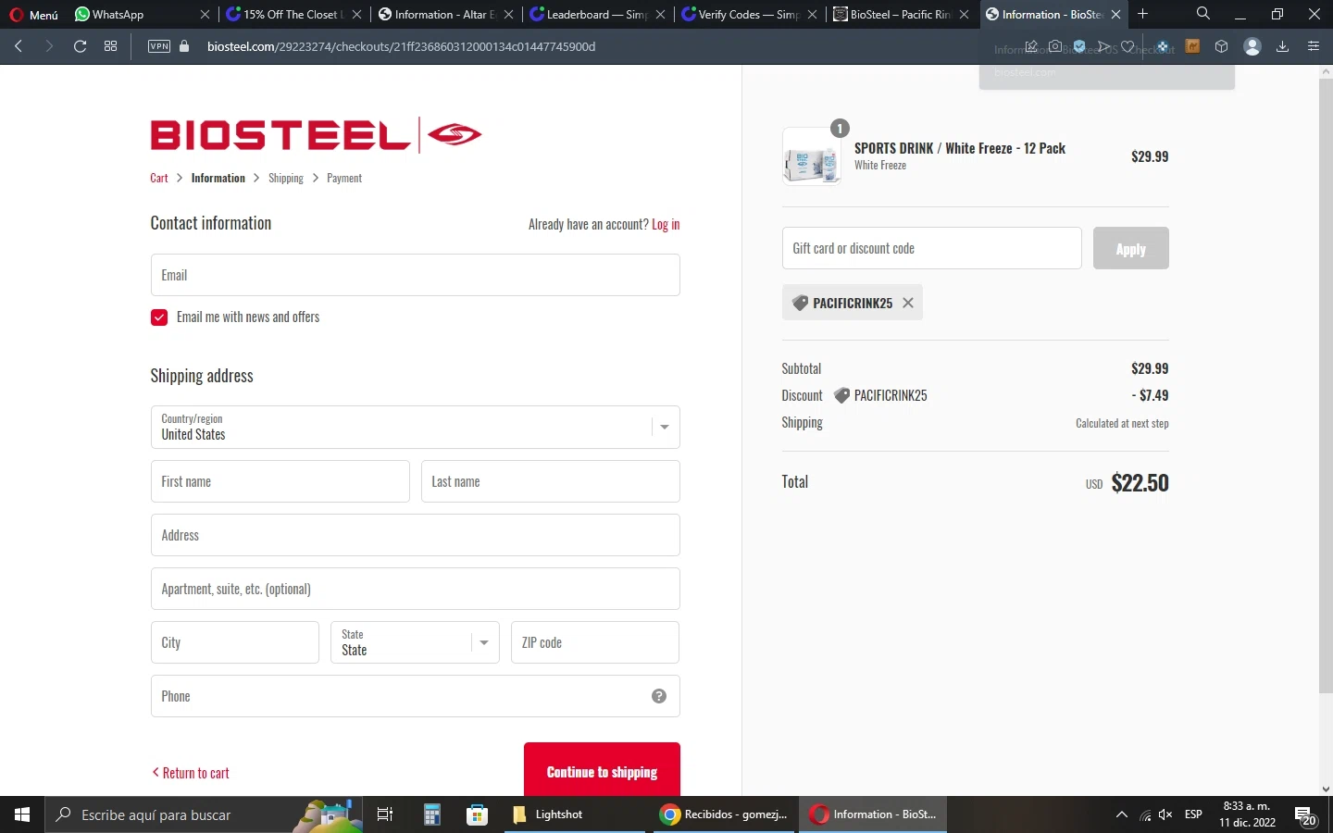
Task: Click the BioSteel logo
Action: [x=316, y=135]
